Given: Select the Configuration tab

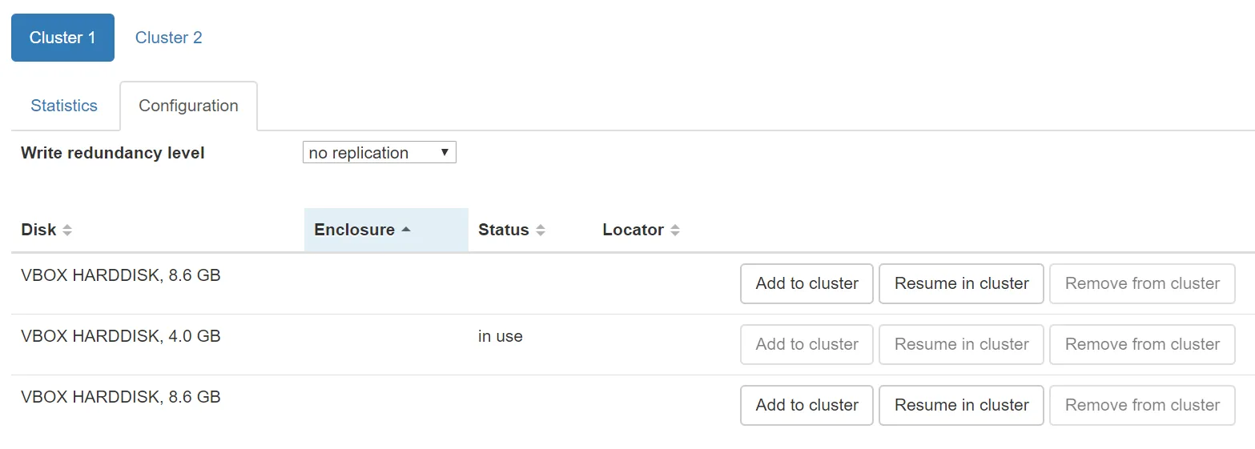Looking at the screenshot, I should tap(188, 106).
